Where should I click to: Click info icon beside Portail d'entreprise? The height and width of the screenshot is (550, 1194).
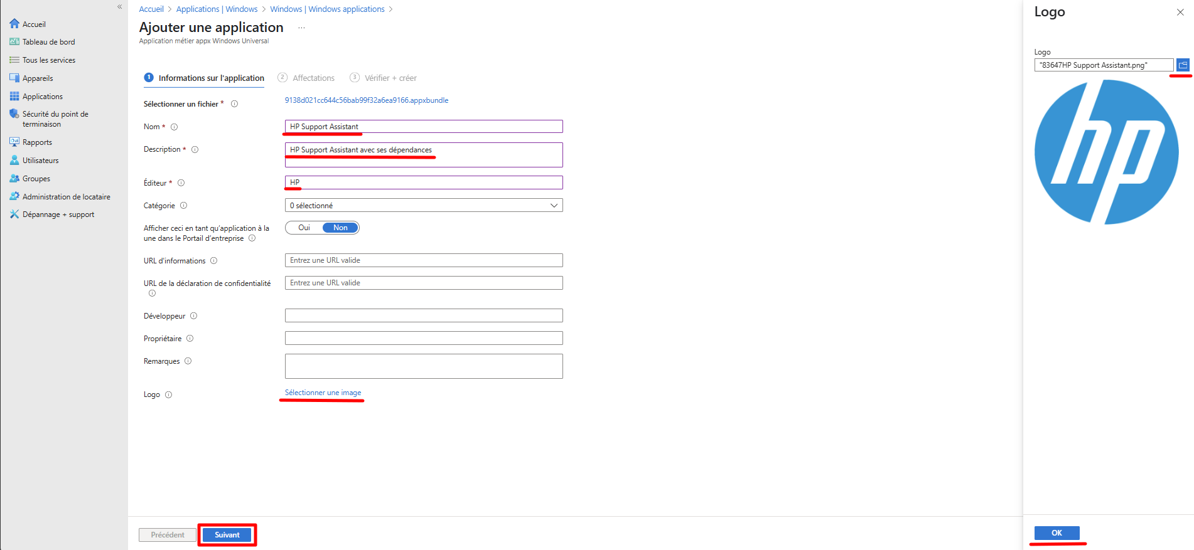(x=252, y=238)
